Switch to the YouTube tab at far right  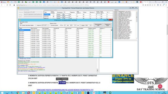141,2
